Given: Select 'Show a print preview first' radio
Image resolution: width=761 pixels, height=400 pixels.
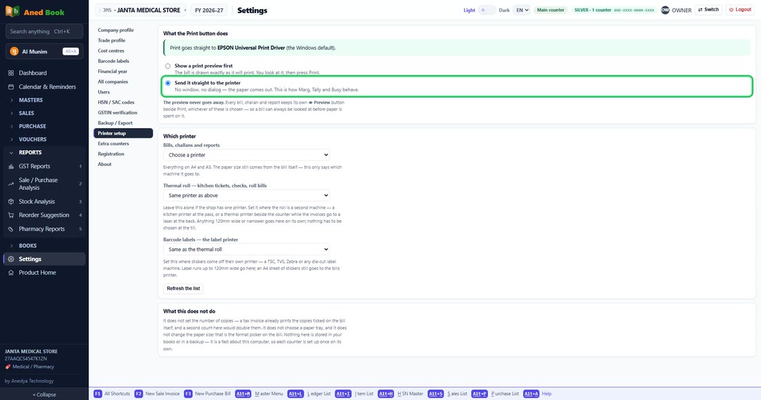Looking at the screenshot, I should [x=168, y=66].
